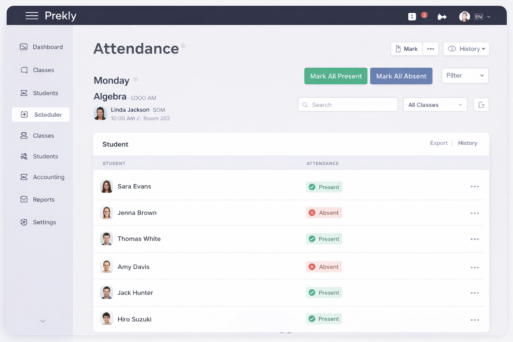Toggle Sara Evans to Absent
This screenshot has height=342, width=513.
pos(324,187)
